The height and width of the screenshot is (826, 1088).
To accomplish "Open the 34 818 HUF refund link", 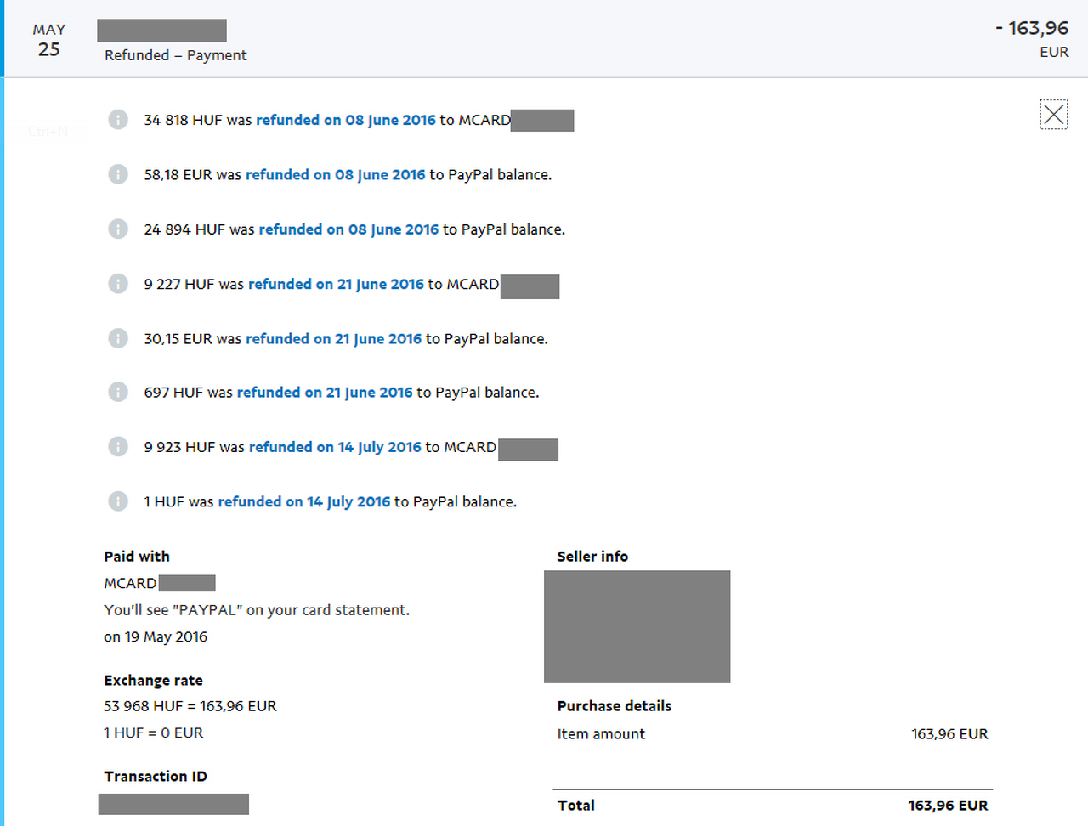I will (345, 120).
